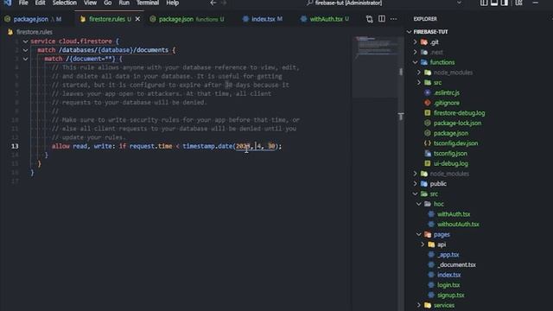
Task: Switch to package.json functions tab
Action: pyautogui.click(x=188, y=19)
